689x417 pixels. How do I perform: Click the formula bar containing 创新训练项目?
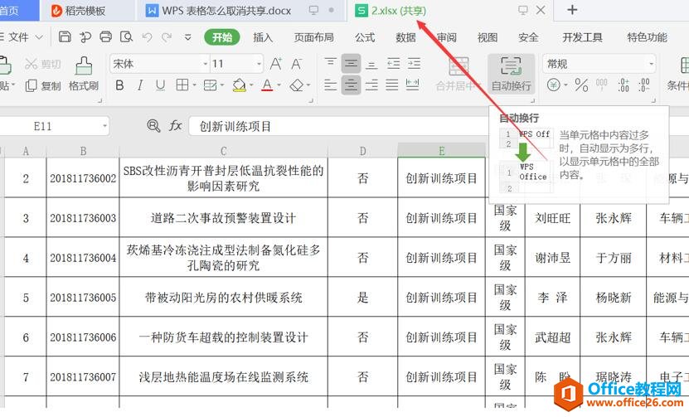click(x=338, y=127)
